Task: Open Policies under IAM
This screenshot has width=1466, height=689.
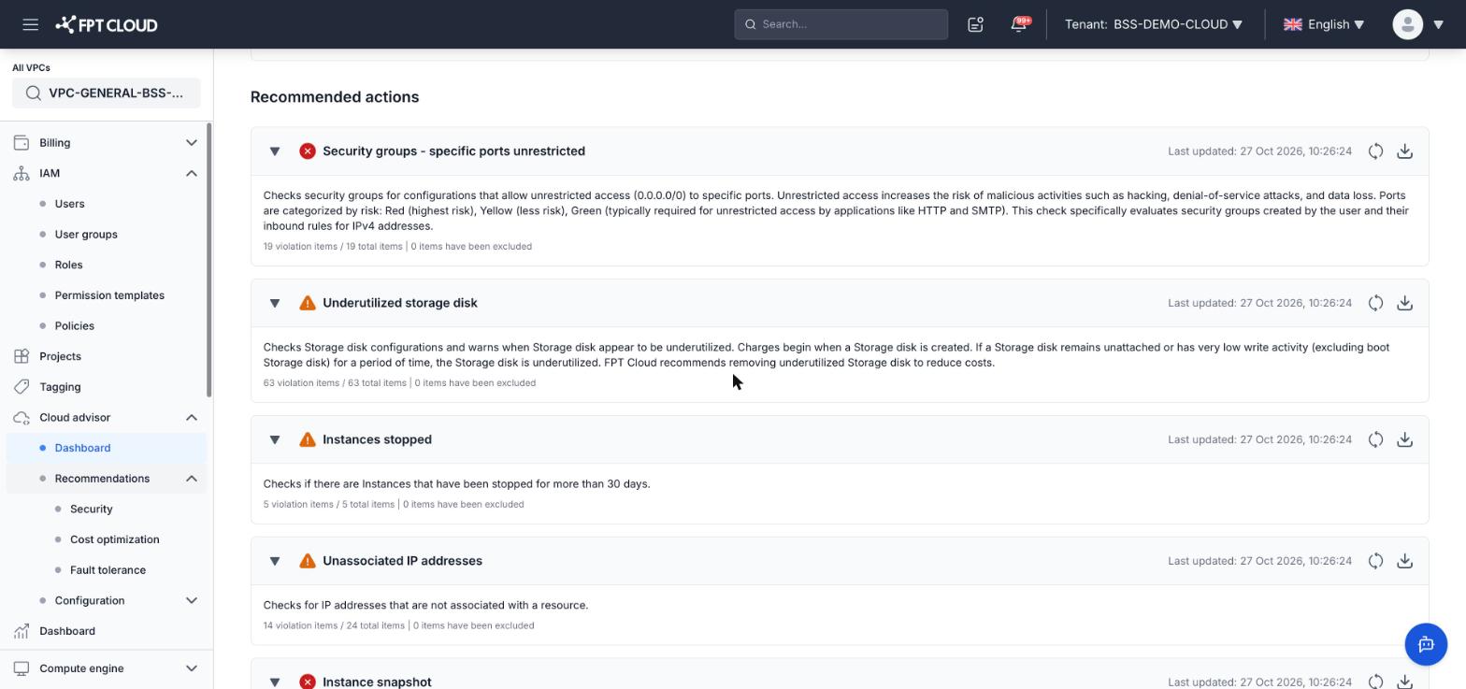Action: (x=74, y=326)
